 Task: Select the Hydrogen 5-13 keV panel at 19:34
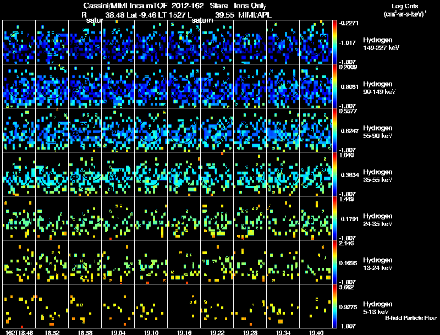[x=283, y=306]
